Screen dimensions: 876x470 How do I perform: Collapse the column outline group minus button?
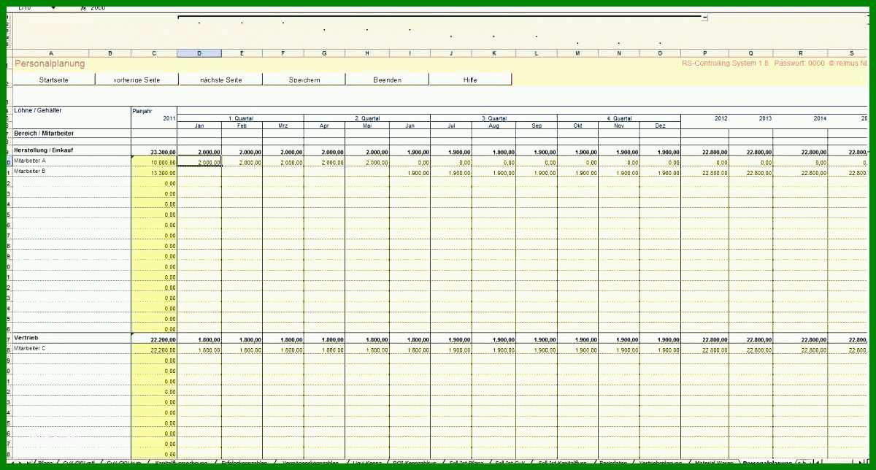(x=704, y=17)
